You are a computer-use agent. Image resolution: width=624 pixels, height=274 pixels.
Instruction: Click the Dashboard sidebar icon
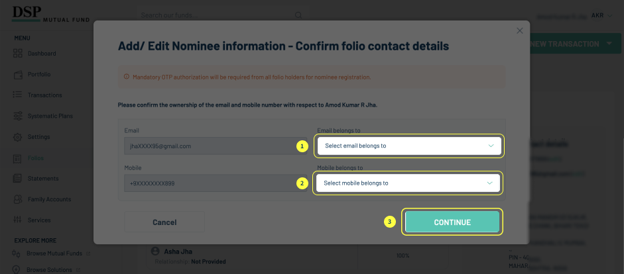coord(18,54)
